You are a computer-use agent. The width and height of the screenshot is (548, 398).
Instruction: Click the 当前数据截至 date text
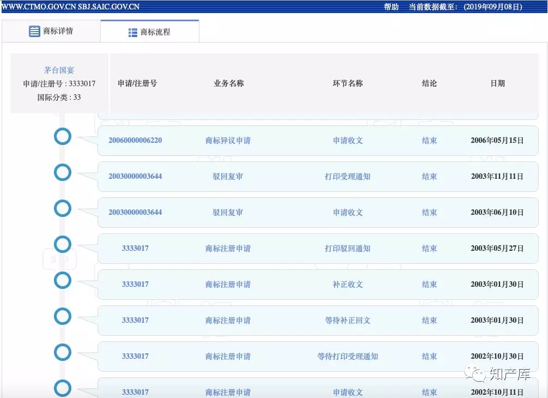coord(465,7)
